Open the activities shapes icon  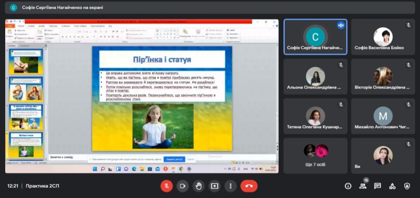(x=392, y=186)
